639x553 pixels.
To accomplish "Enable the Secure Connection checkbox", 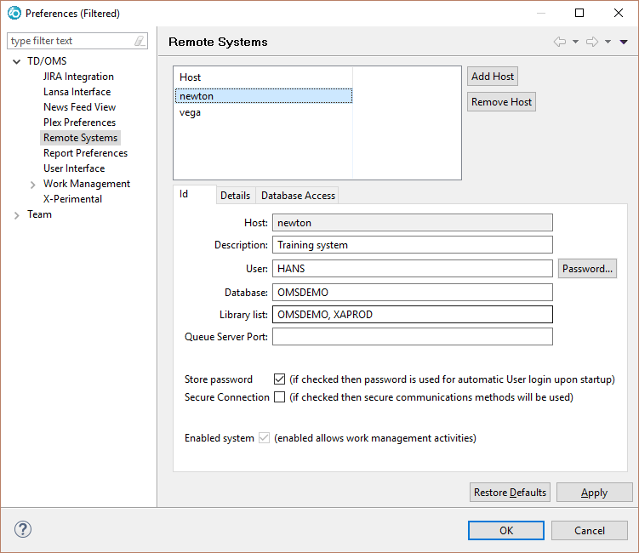I will point(279,397).
